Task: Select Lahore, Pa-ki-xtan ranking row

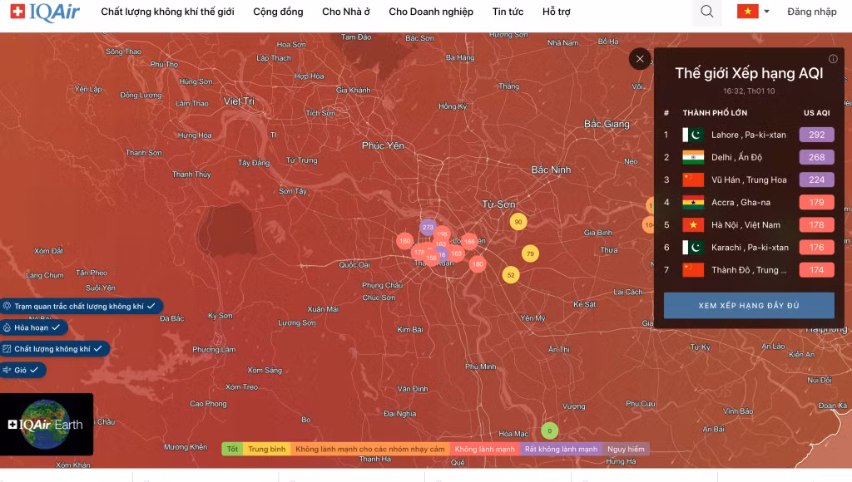Action: 749,135
